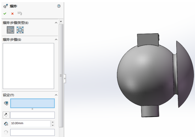Click the D1 explode distance icon
The image size is (195, 137).
pos(6,124)
